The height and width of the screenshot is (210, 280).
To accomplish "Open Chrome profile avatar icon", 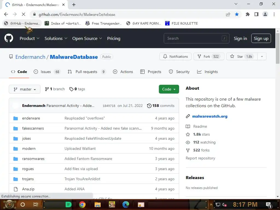I will pyautogui.click(x=265, y=14).
